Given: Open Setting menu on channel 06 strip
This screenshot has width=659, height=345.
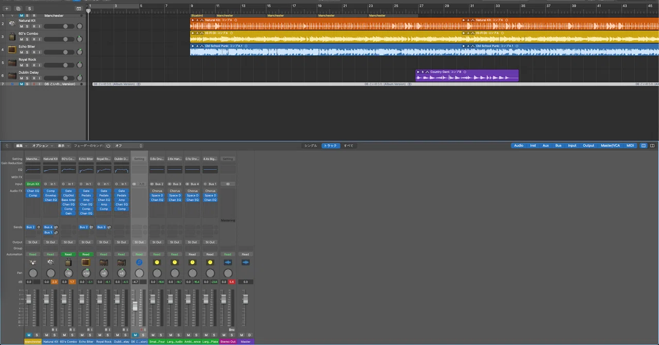Looking at the screenshot, I should coord(139,159).
